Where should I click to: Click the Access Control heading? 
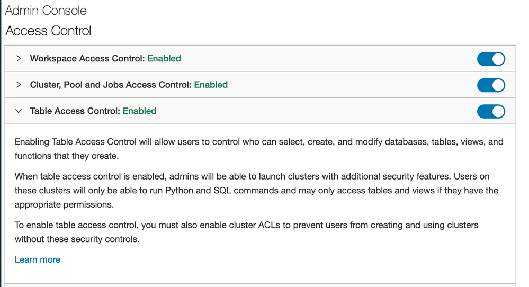coord(48,31)
